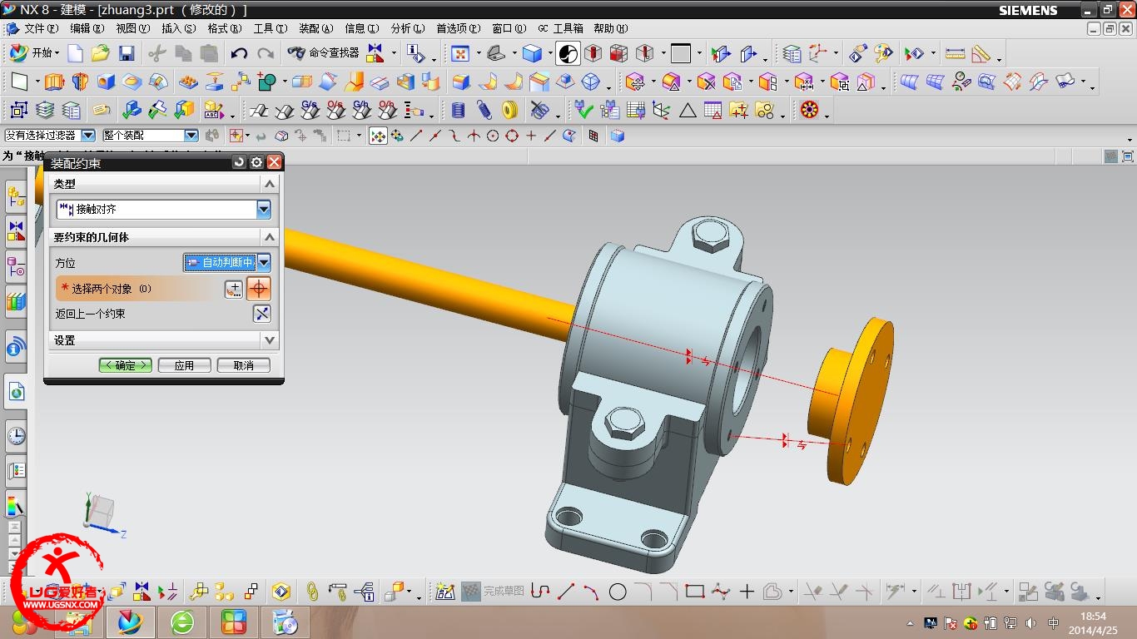
Task: Click the 取消 Cancel button
Action: click(x=243, y=365)
